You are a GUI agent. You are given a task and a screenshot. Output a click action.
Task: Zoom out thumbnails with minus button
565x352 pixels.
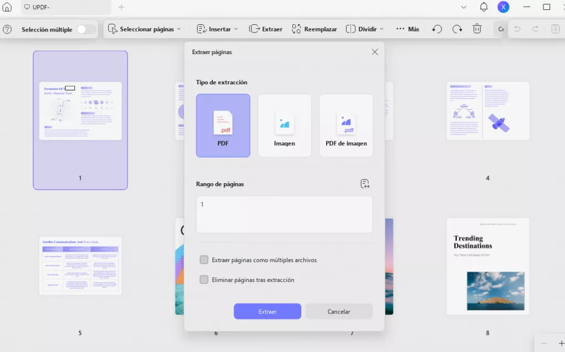coord(543,343)
